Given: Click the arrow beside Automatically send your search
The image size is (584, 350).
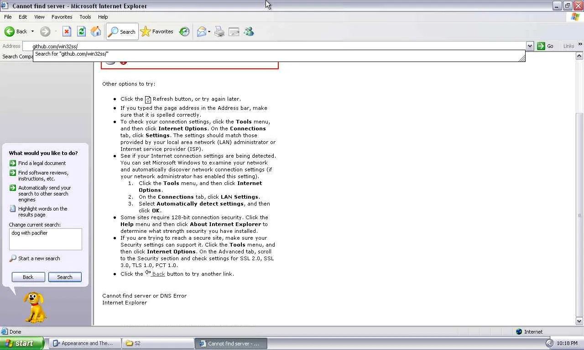Looking at the screenshot, I should click(13, 188).
